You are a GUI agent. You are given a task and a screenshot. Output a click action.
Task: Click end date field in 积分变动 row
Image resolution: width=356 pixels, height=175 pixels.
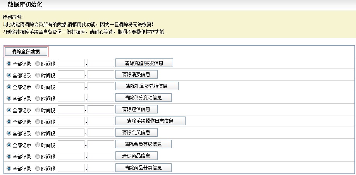coord(101,98)
